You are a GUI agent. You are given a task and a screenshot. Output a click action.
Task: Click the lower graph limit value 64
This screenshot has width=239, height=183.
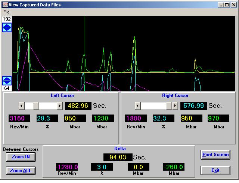[x=7, y=88]
